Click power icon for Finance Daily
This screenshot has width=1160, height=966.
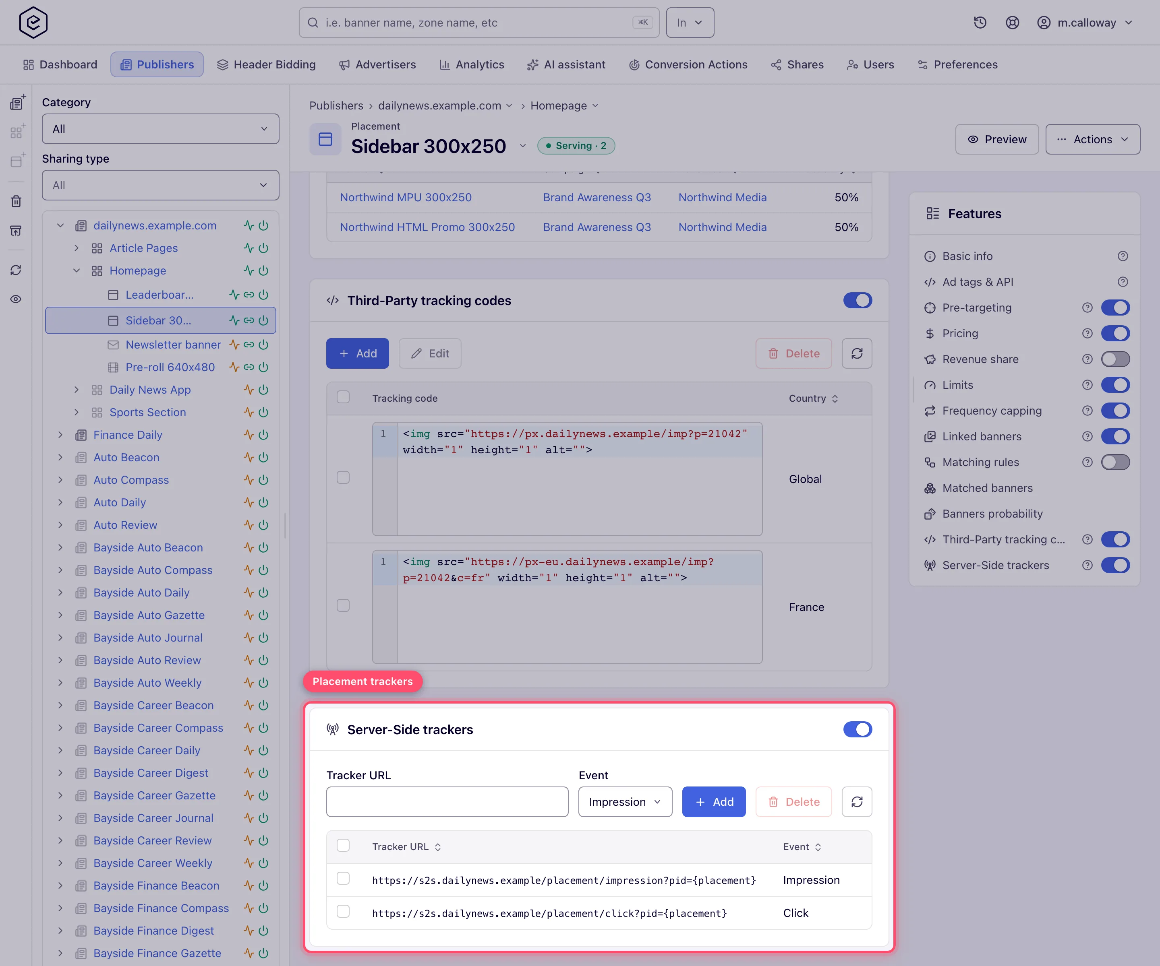click(263, 435)
